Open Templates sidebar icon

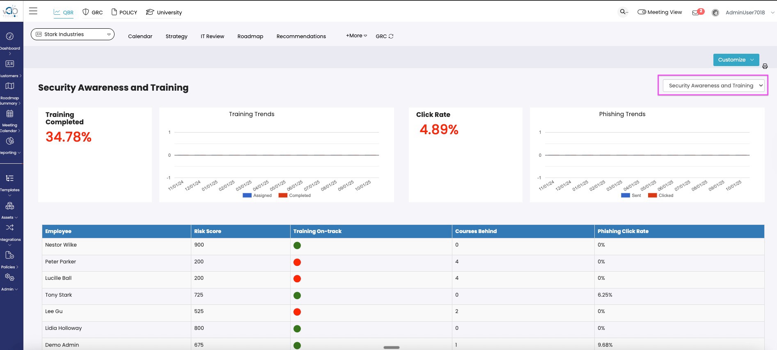(x=10, y=178)
